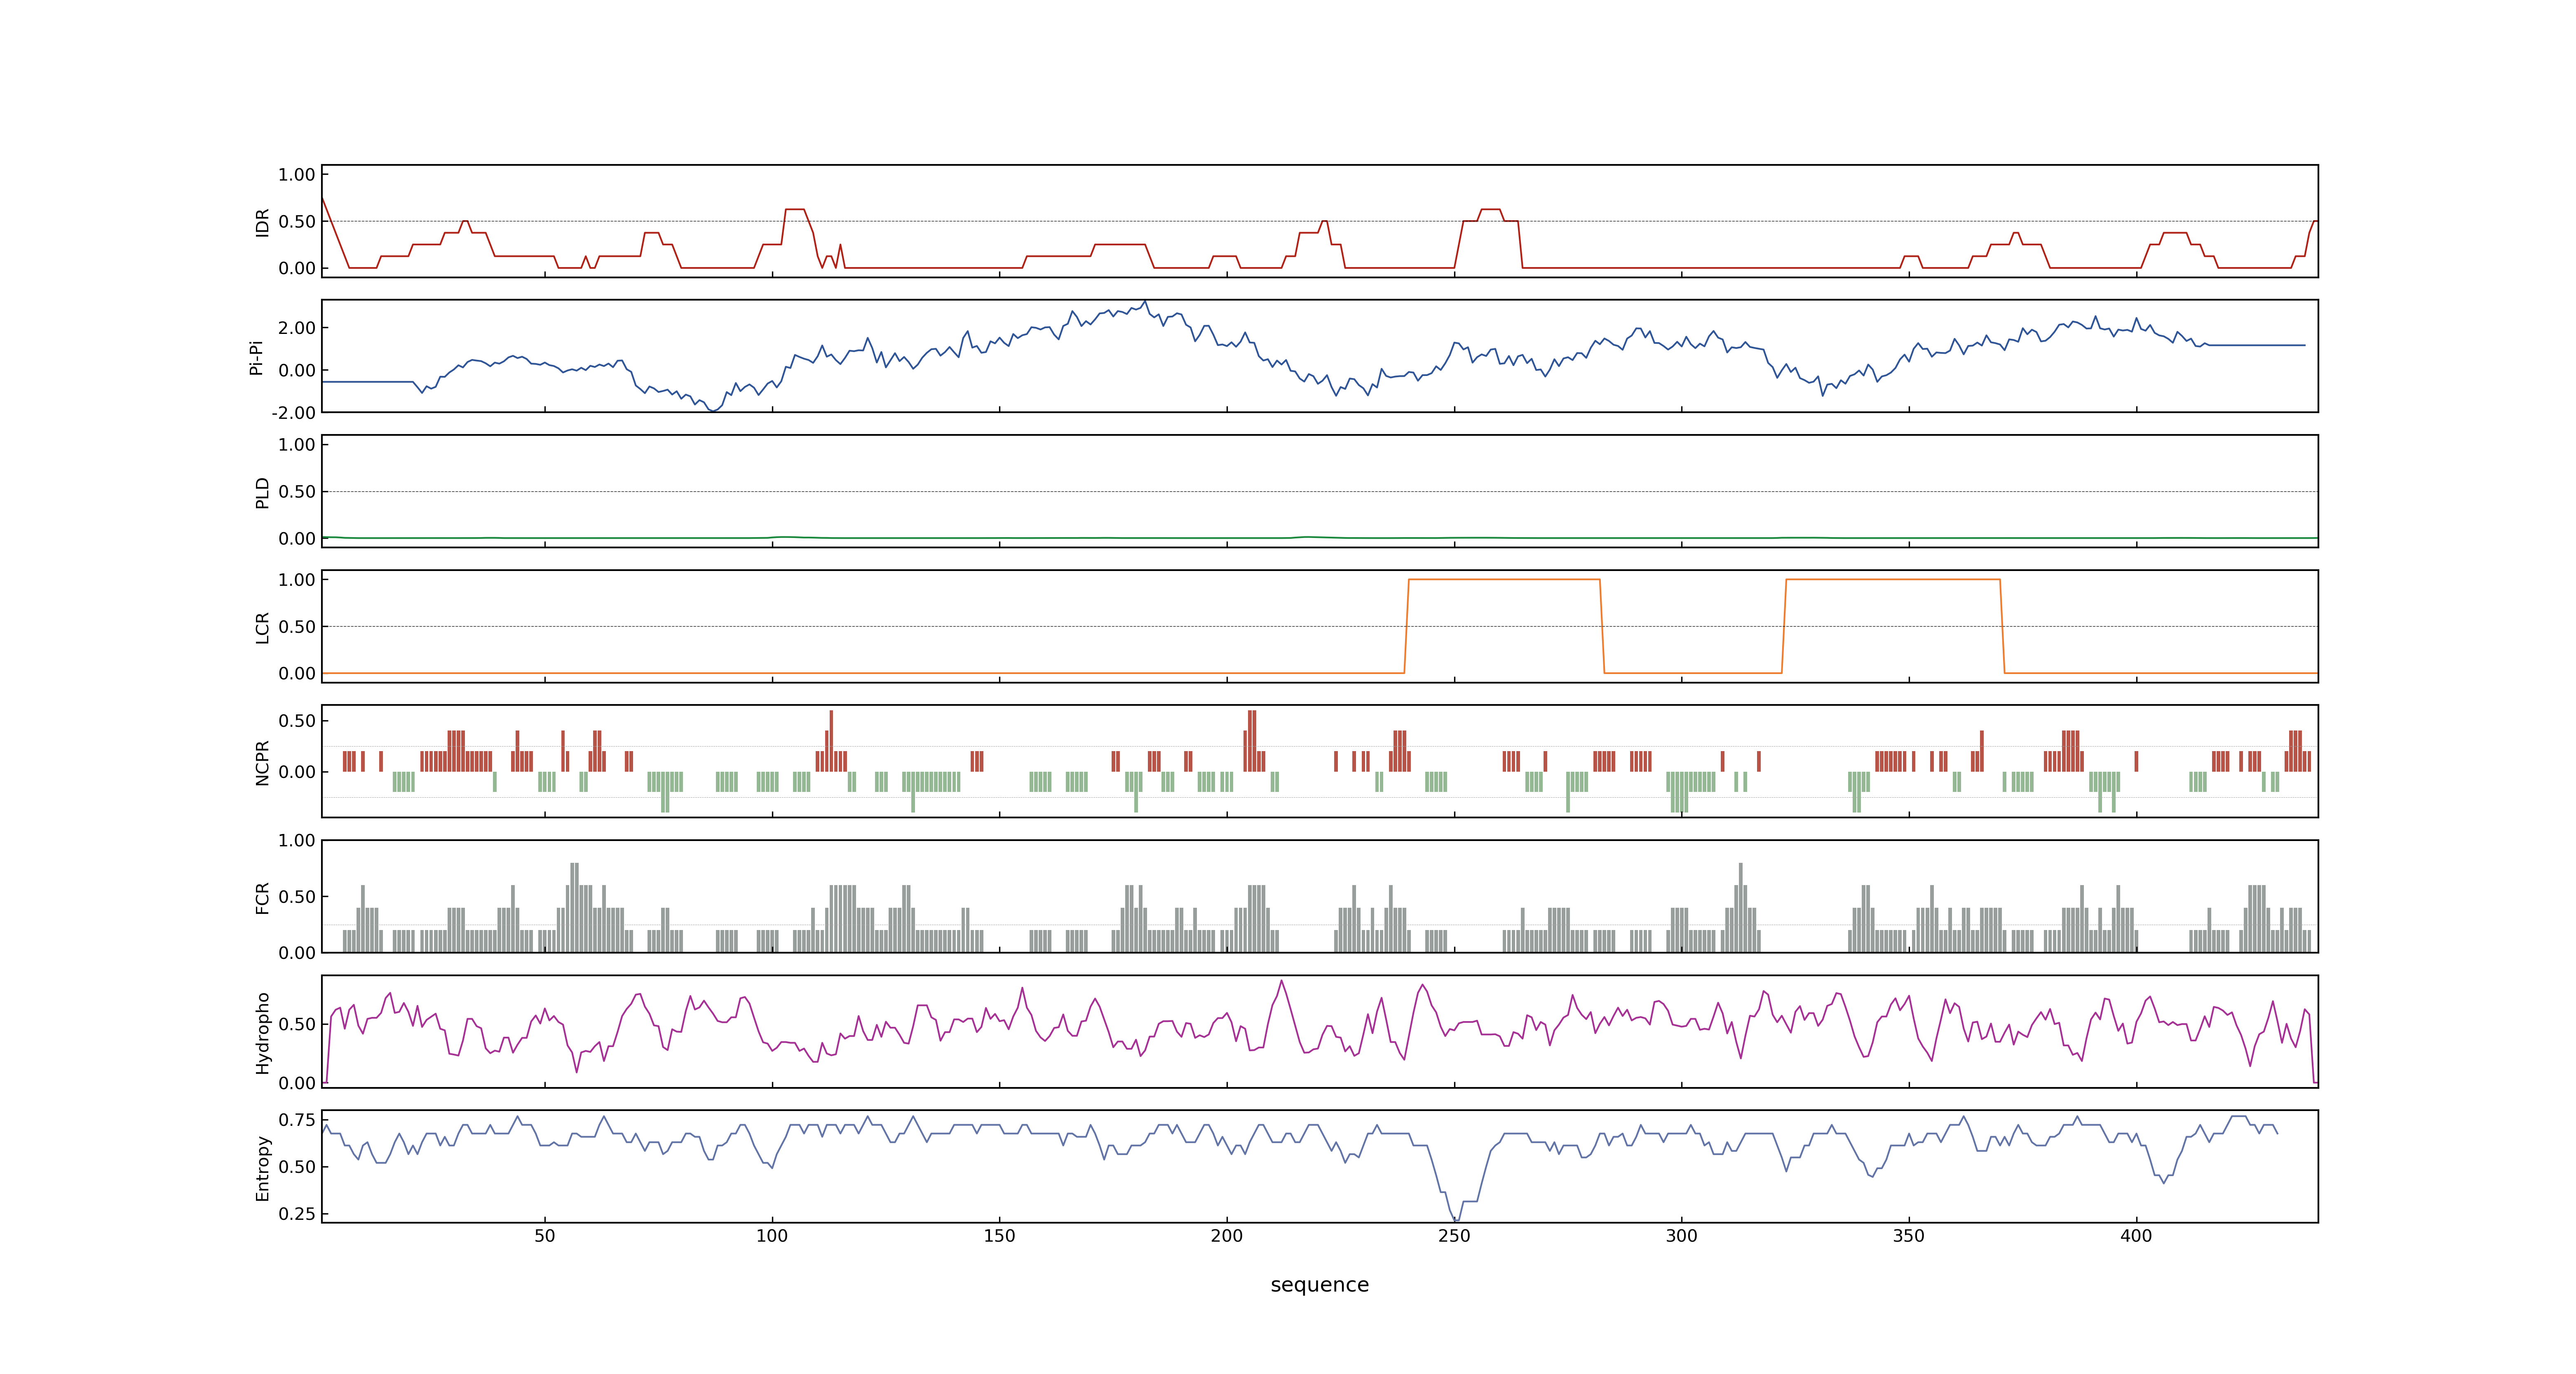Image resolution: width=2576 pixels, height=1374 pixels.
Task: Click the Hydropho peak near residue 212
Action: [x=1281, y=982]
